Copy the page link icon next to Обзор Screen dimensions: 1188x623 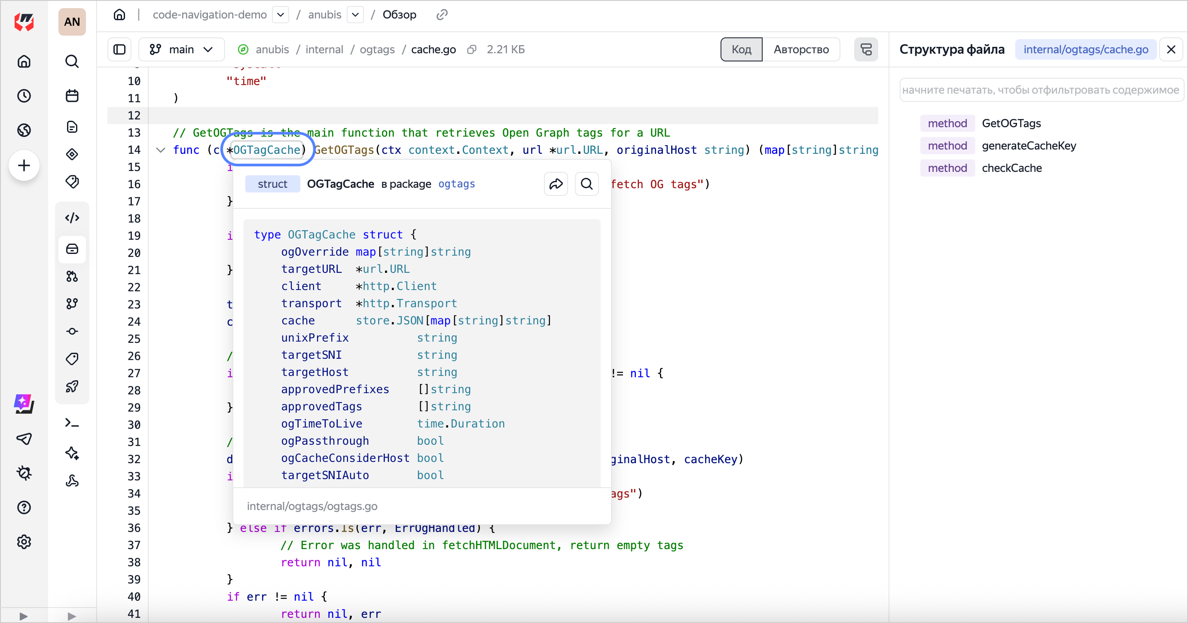pyautogui.click(x=441, y=15)
